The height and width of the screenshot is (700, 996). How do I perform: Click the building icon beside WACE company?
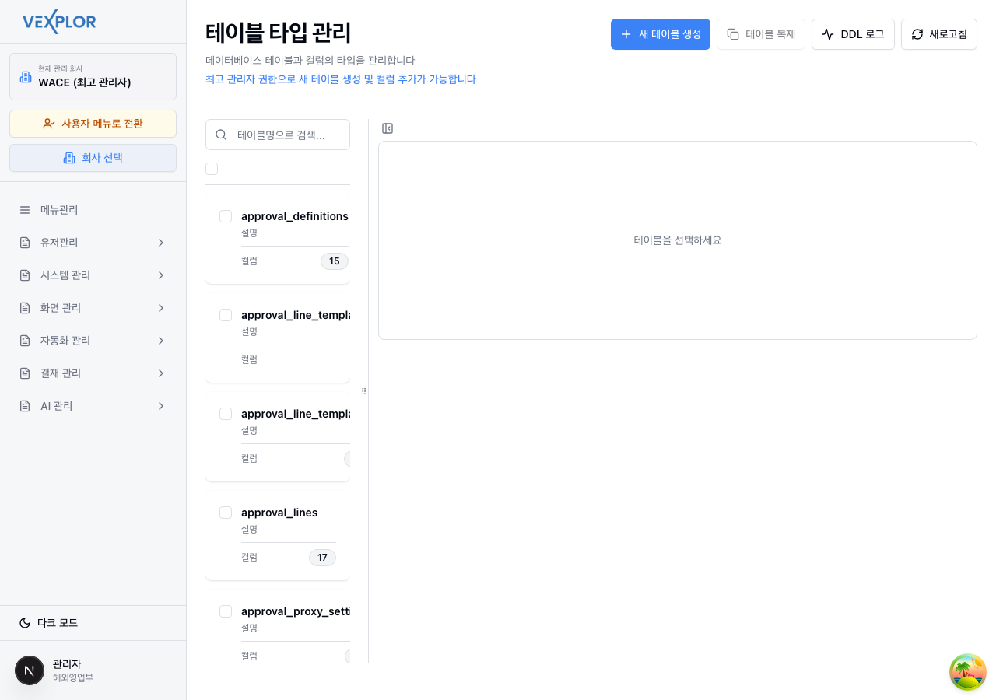click(x=26, y=76)
